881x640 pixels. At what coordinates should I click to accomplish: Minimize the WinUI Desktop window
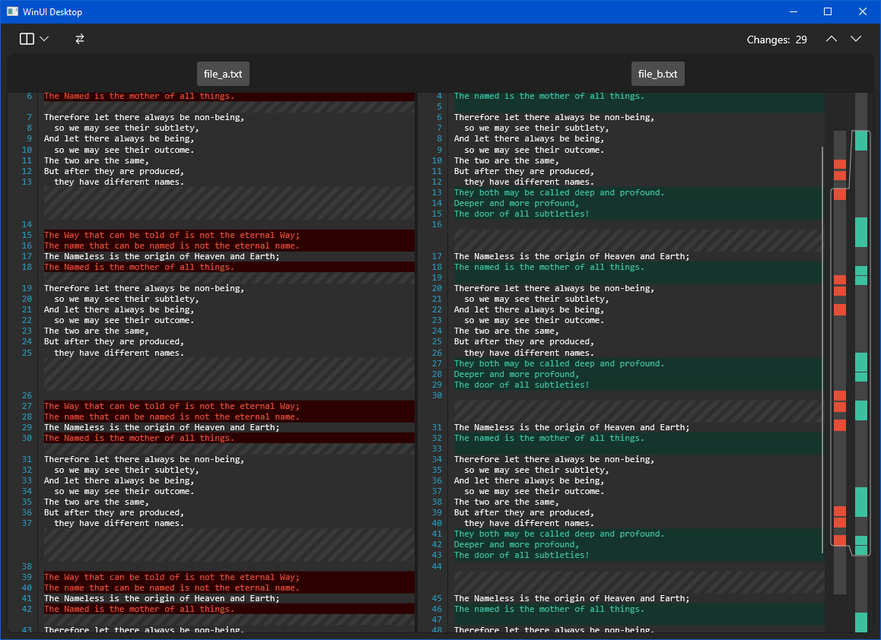pos(794,12)
